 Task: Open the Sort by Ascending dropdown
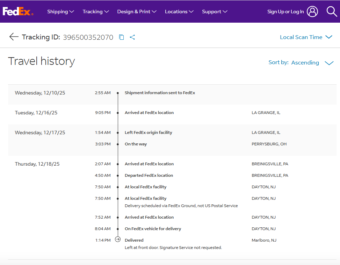(301, 62)
